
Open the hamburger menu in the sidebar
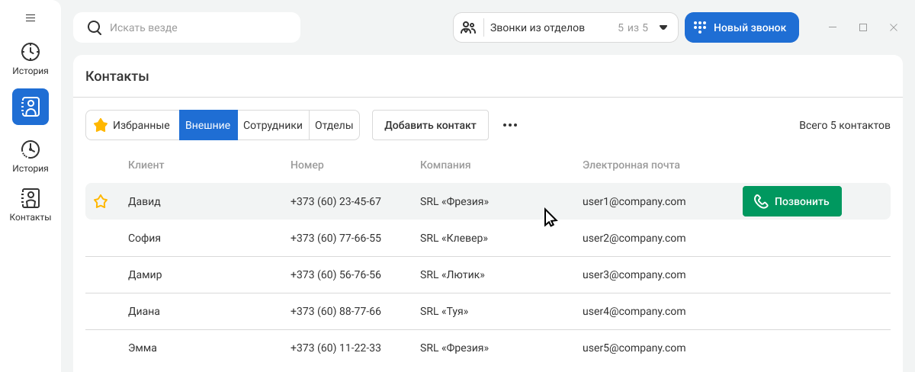pyautogui.click(x=30, y=18)
